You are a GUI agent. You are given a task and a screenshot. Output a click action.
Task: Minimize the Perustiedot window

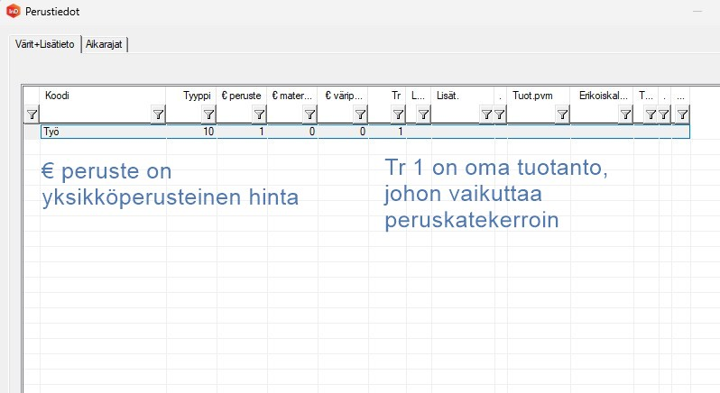pyautogui.click(x=697, y=11)
